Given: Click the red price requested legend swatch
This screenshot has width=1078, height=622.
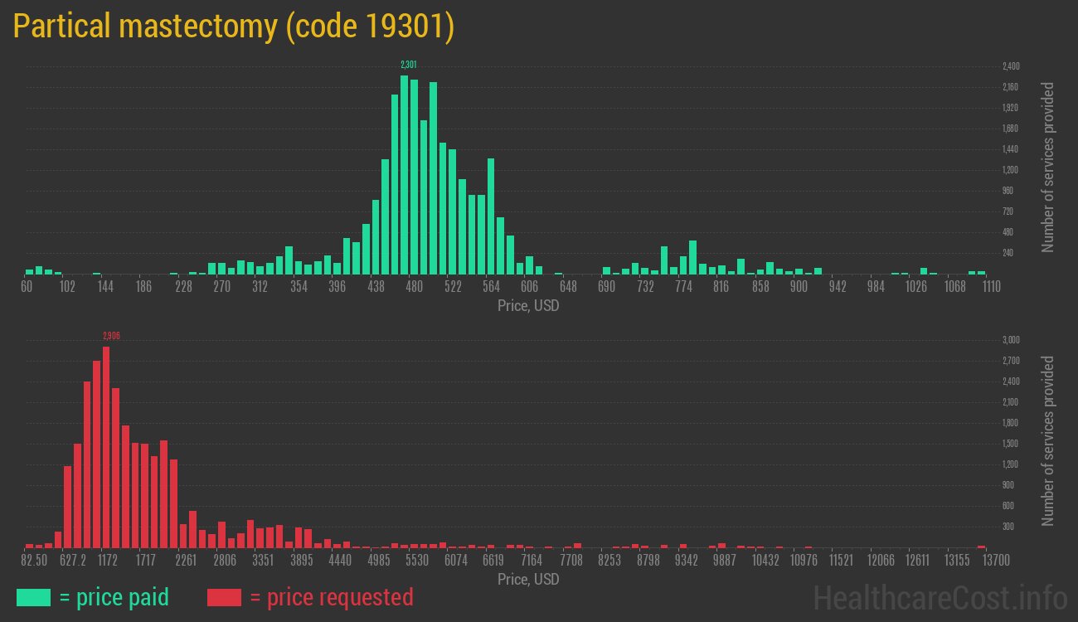Looking at the screenshot, I should pos(224,597).
